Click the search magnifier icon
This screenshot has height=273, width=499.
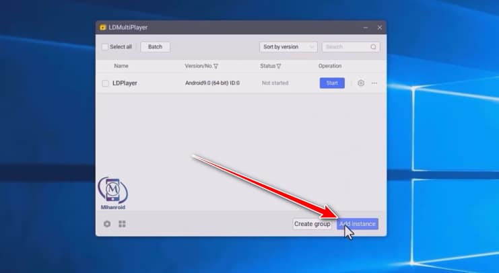(x=373, y=47)
